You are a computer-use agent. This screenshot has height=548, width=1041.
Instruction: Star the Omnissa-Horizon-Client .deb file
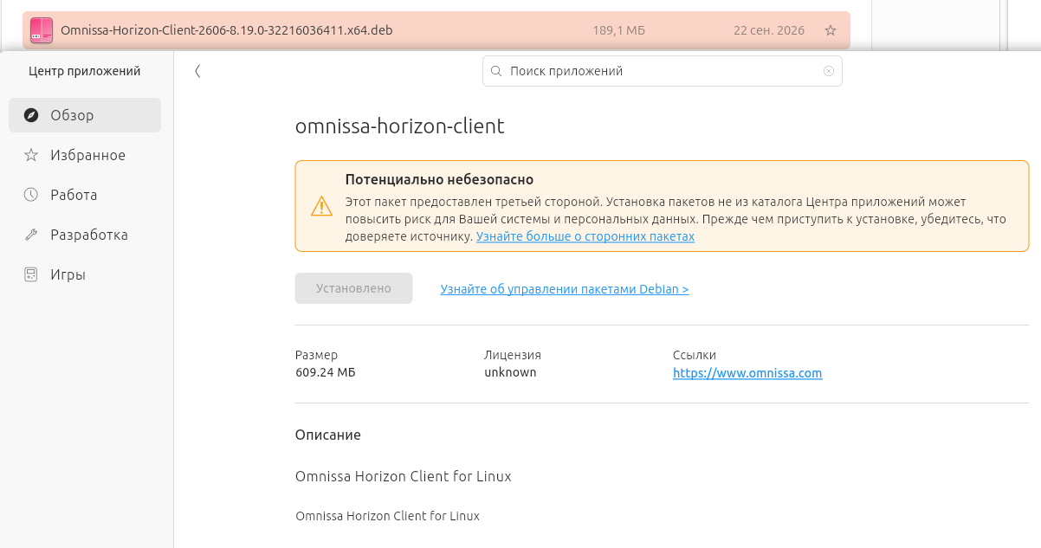point(831,30)
